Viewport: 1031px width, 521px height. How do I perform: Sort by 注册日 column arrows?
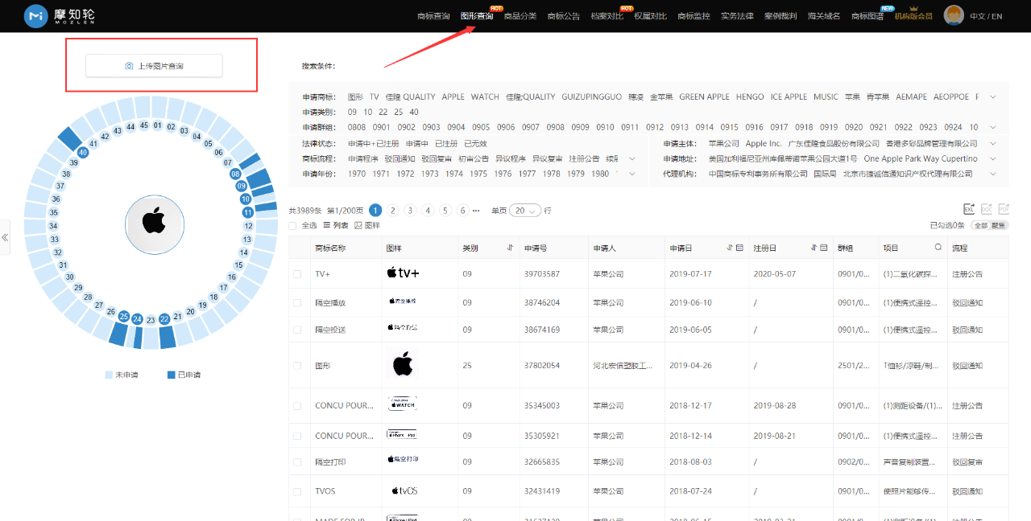click(814, 248)
